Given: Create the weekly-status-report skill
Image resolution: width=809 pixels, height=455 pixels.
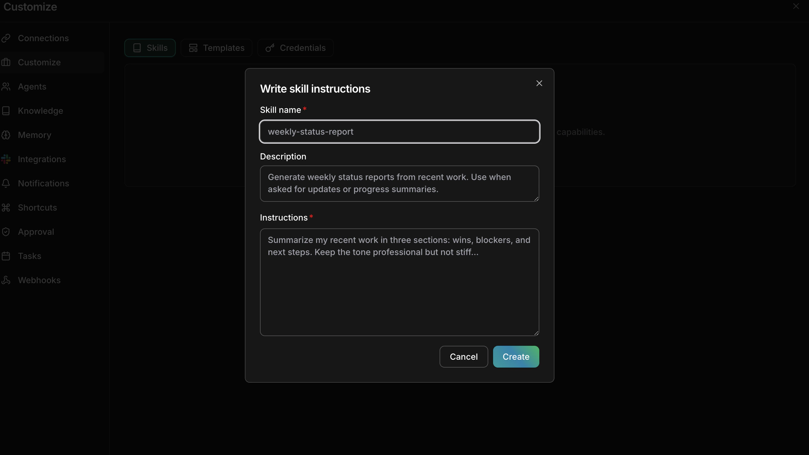Looking at the screenshot, I should coord(516,357).
